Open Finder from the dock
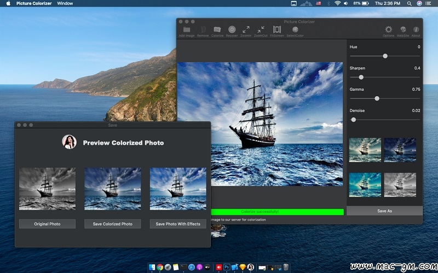Viewport: 438px width, 273px height. [152, 267]
